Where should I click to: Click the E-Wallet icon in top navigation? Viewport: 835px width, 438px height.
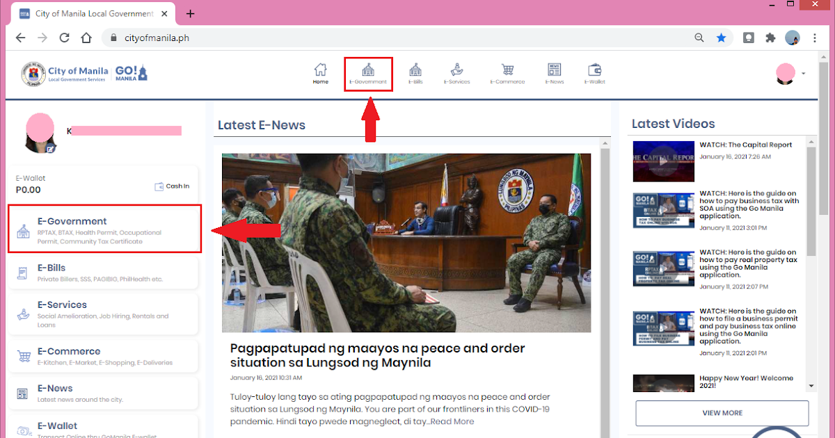pos(595,70)
